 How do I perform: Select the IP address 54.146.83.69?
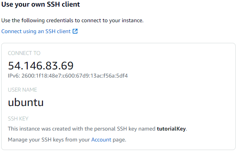point(41,65)
